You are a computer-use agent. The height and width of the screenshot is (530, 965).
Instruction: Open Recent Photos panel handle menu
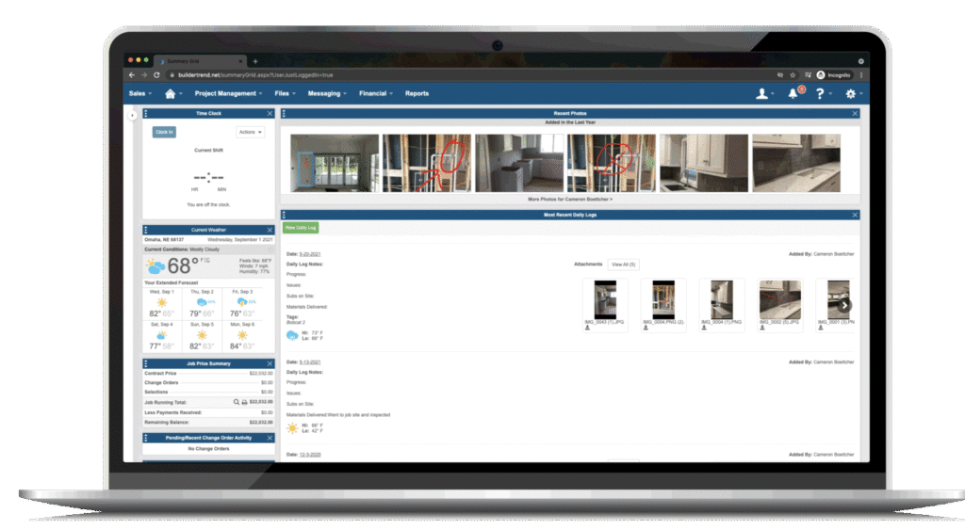[x=284, y=113]
